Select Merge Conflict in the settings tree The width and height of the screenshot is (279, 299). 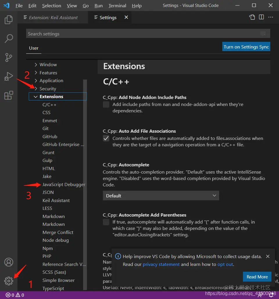58,233
